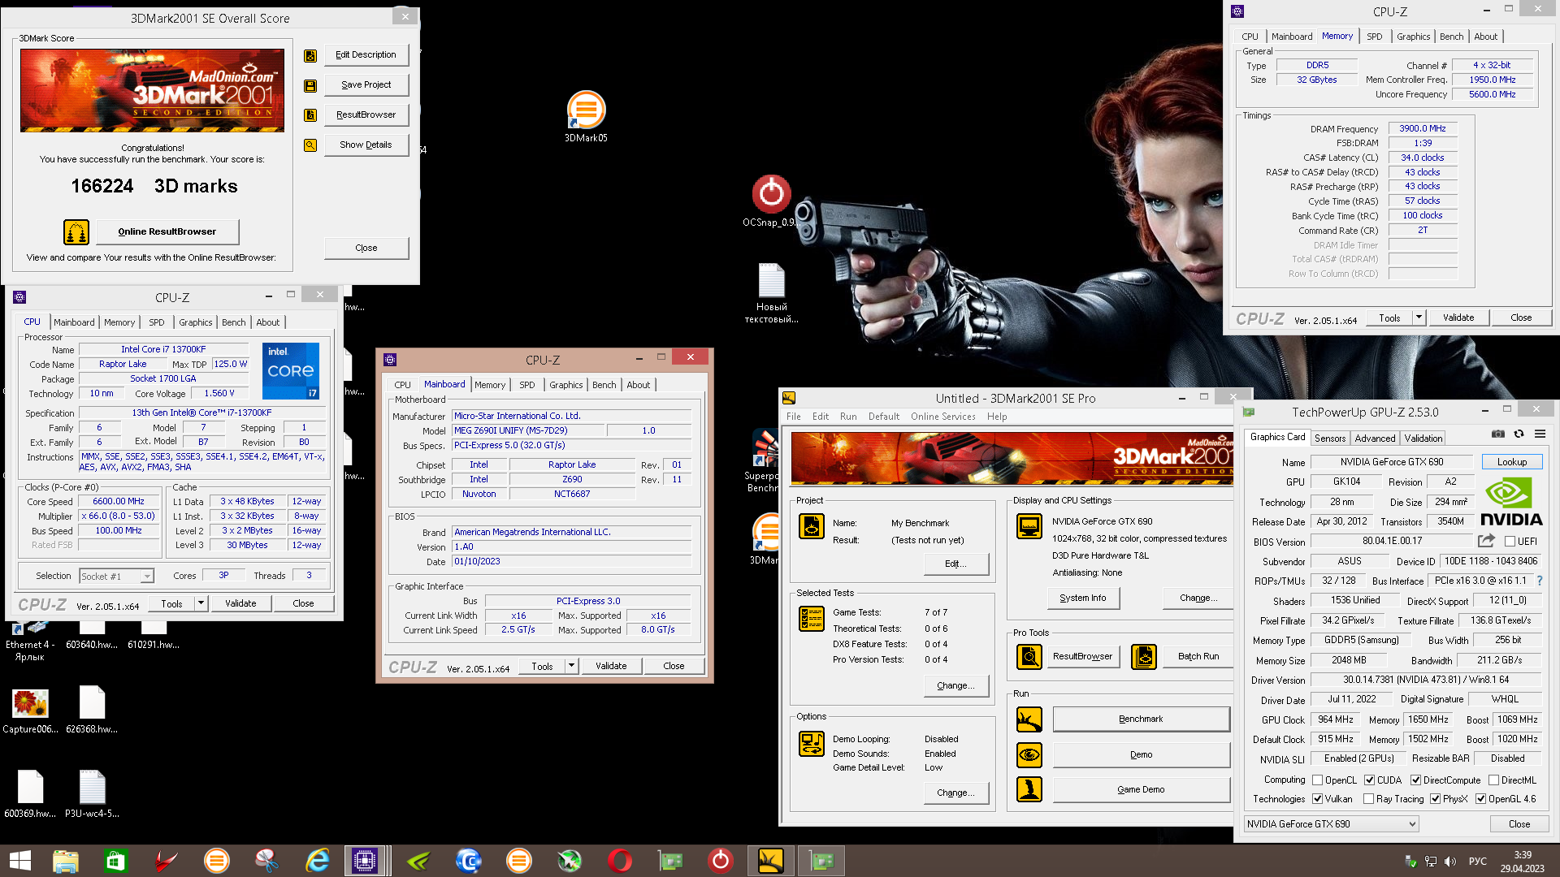
Task: Open SPD tab in CPU-Z Mainboard window
Action: [527, 385]
